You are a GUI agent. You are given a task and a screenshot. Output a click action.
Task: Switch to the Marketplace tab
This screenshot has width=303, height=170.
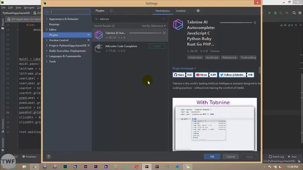pos(163,11)
